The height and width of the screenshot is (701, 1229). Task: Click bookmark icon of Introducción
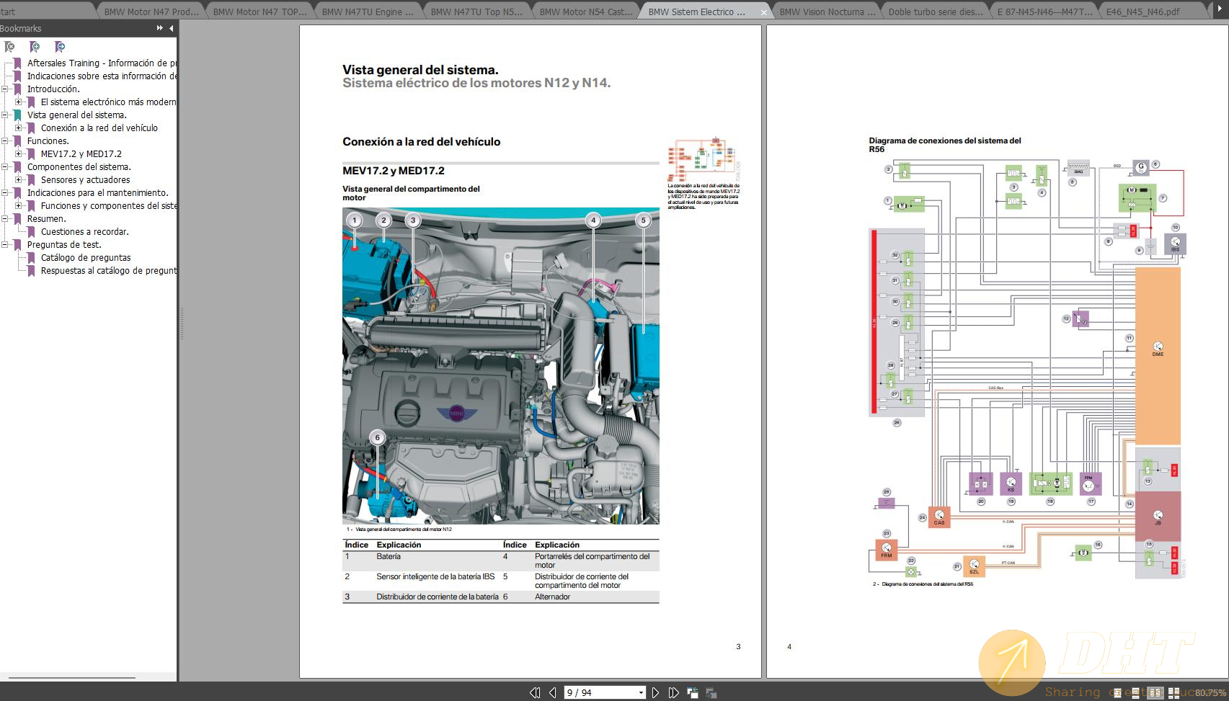17,89
